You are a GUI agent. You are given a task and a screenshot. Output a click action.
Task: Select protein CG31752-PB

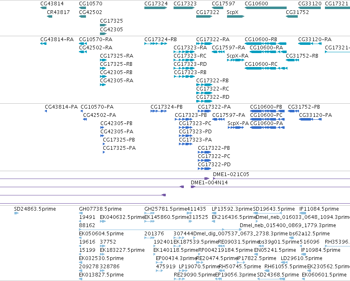pos(293,111)
